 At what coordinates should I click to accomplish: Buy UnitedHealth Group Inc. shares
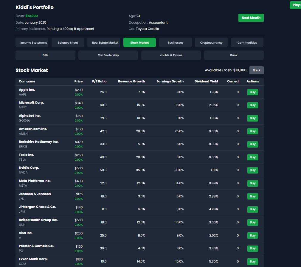click(x=253, y=222)
